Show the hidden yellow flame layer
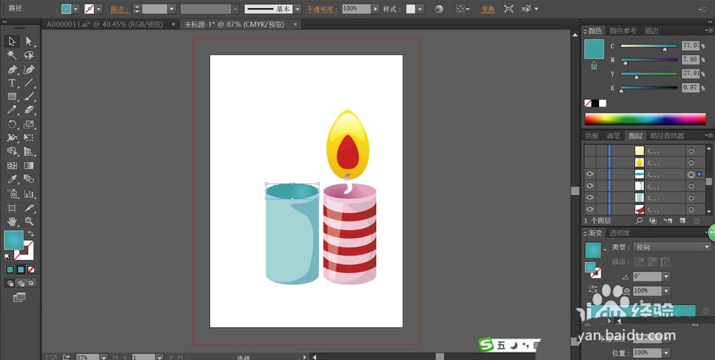715x360 pixels. click(590, 161)
